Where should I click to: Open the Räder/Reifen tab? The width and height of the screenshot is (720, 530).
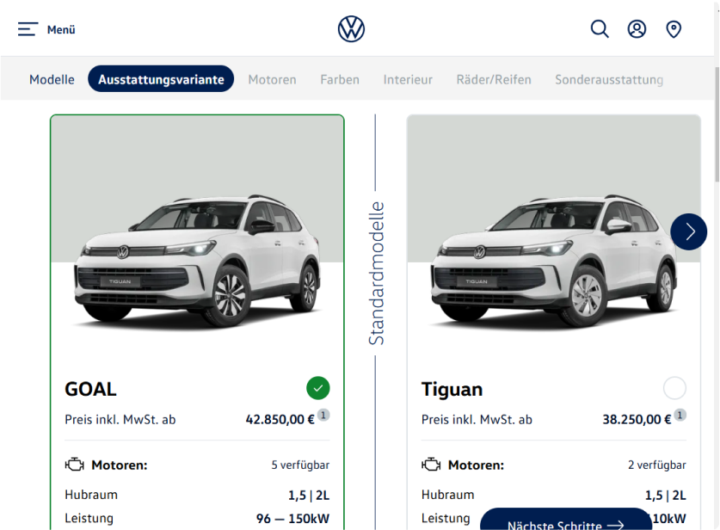(494, 79)
